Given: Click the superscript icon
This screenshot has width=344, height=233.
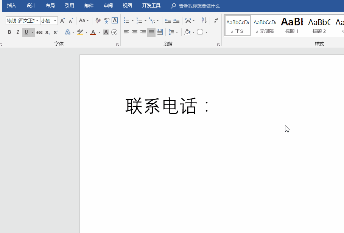Looking at the screenshot, I should (x=56, y=33).
